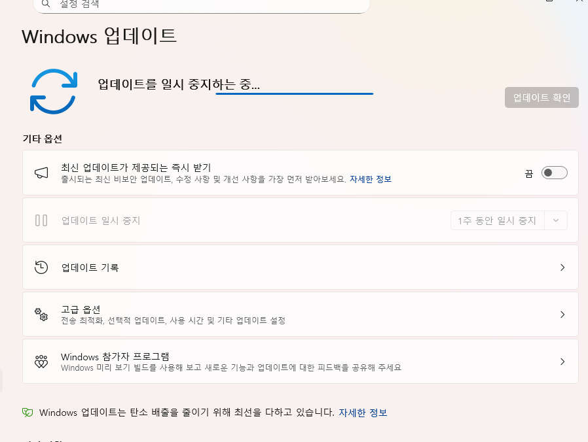Screen dimensions: 588x442
Task: Toggle 최신 업데이트가 제공되는 즉시 받기 switch
Action: pos(554,173)
